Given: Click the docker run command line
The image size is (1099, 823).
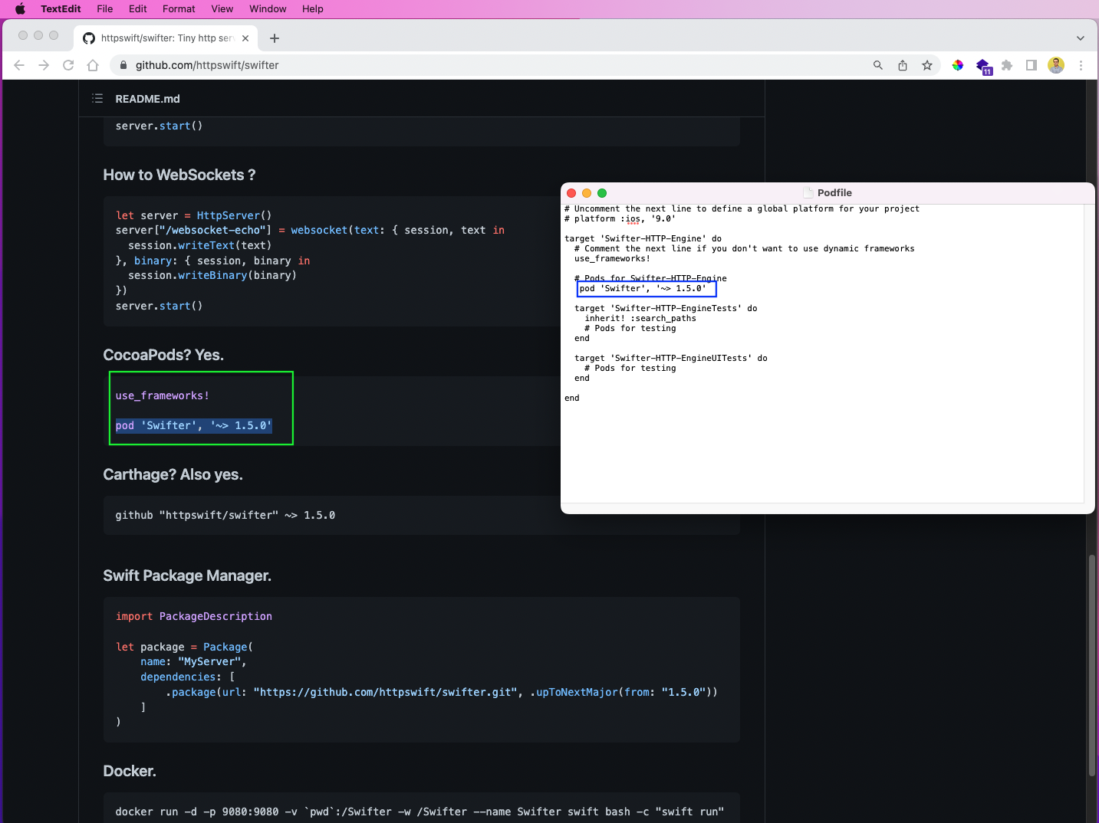Looking at the screenshot, I should 420,812.
